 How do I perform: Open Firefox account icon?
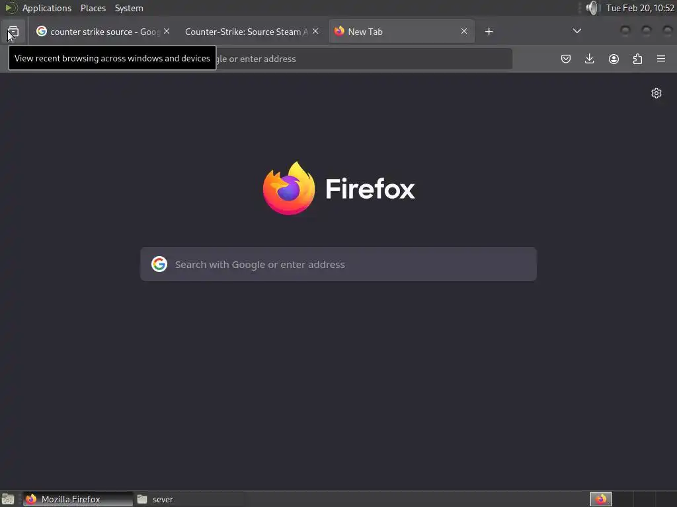pos(614,59)
